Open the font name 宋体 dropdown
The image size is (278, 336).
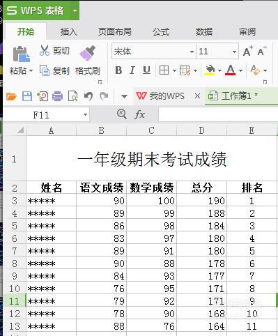click(x=192, y=52)
